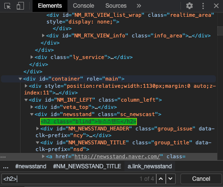Image resolution: width=223 pixels, height=187 pixels.
Task: Follow the http://newsstand.naver.com/ link
Action: click(x=117, y=156)
